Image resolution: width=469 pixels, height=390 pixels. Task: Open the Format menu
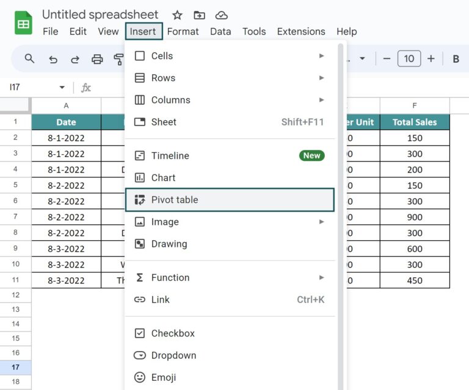(x=183, y=31)
